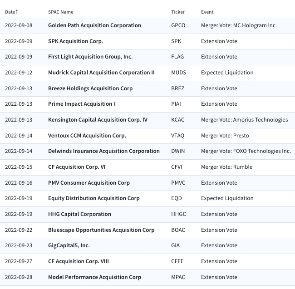This screenshot has width=295, height=289.
Task: Open SPK Acquisition Corp. entry
Action: pyautogui.click(x=75, y=41)
